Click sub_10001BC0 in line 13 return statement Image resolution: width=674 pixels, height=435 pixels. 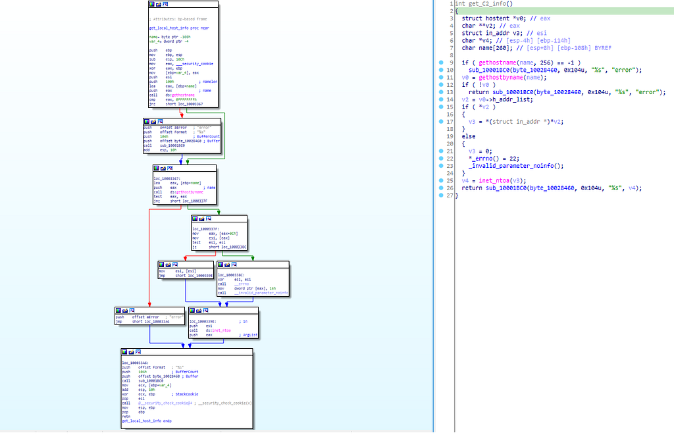[x=513, y=92]
